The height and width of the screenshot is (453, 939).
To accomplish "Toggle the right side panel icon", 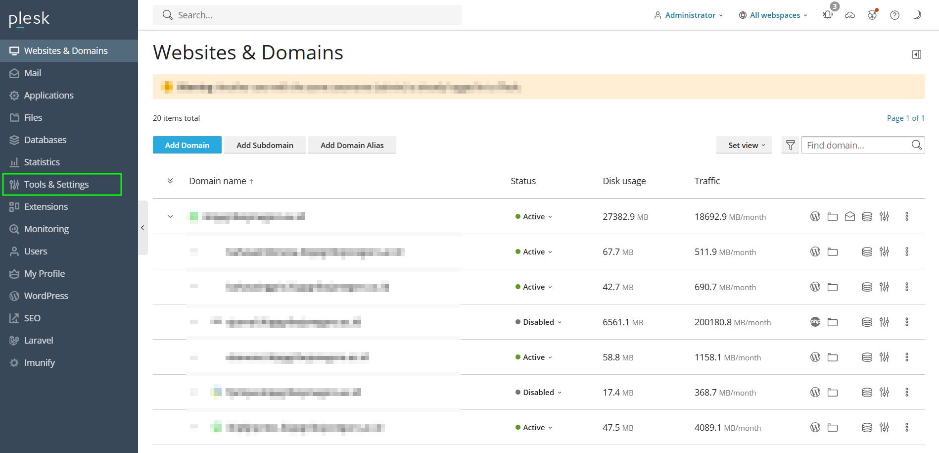I will (917, 54).
